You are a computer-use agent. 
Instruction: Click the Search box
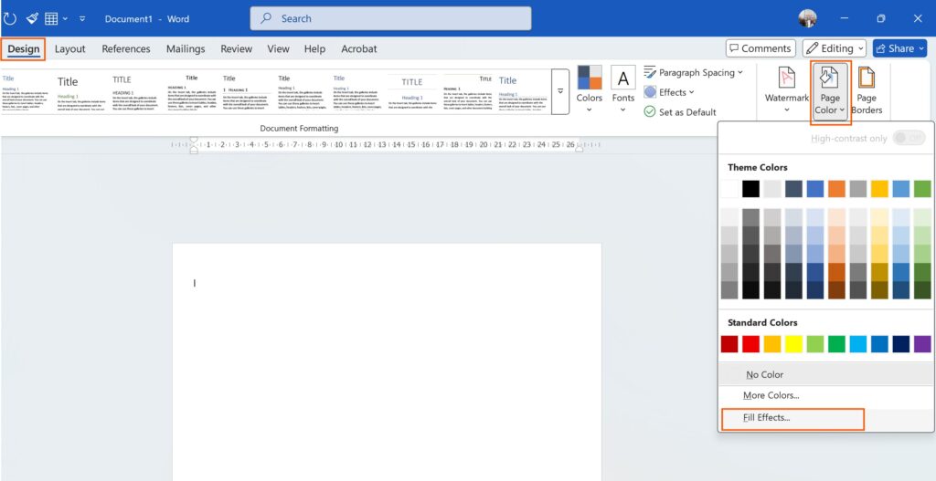click(390, 18)
